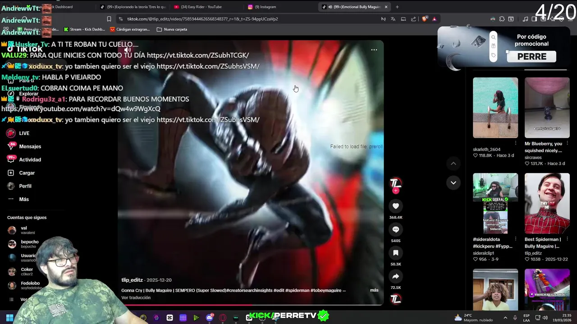The height and width of the screenshot is (324, 577).
Task: Click the share page icon in address bar
Action: [413, 19]
